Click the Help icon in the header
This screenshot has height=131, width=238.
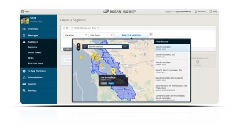(x=211, y=12)
